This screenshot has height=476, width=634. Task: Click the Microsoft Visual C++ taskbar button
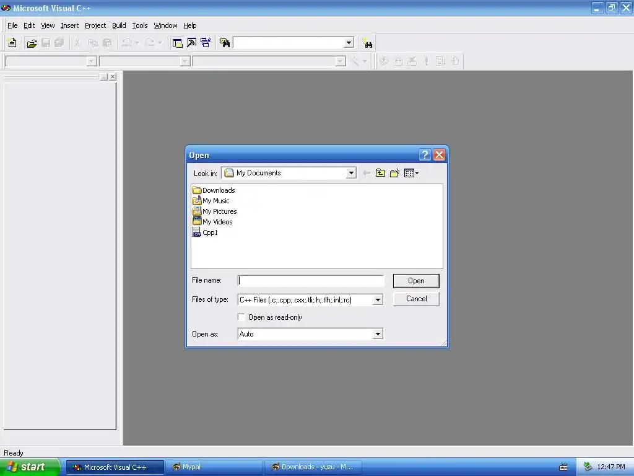tap(115, 467)
